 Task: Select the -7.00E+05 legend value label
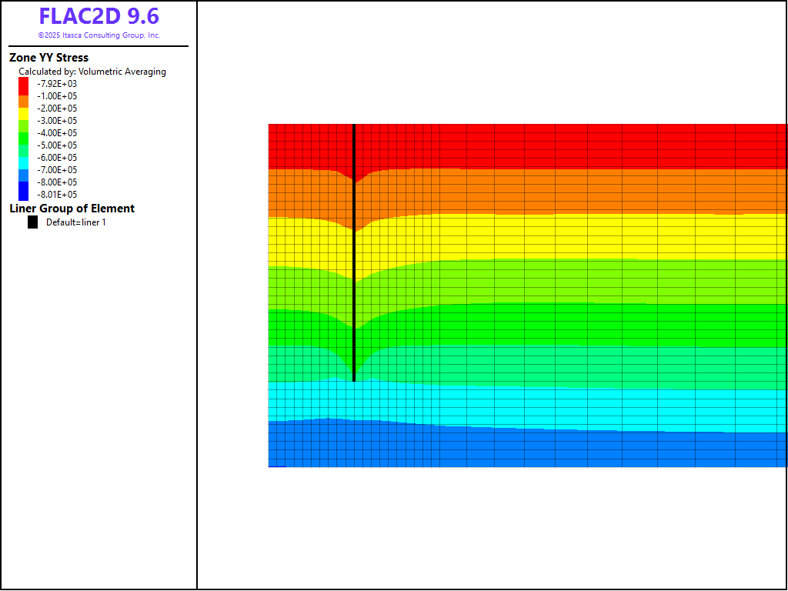coord(58,170)
